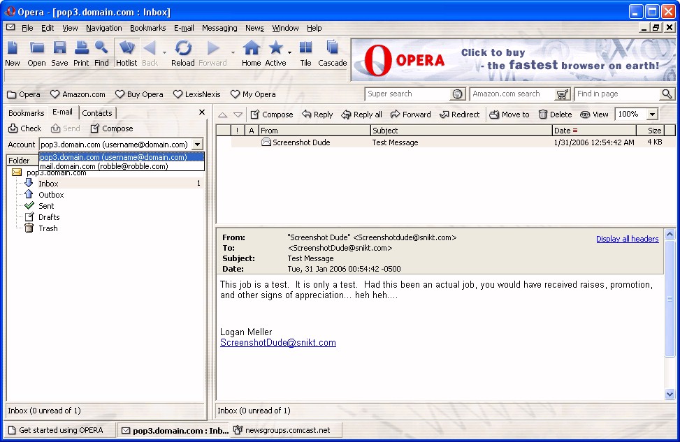Click the Amazon shopping cart search icon

pyautogui.click(x=563, y=94)
